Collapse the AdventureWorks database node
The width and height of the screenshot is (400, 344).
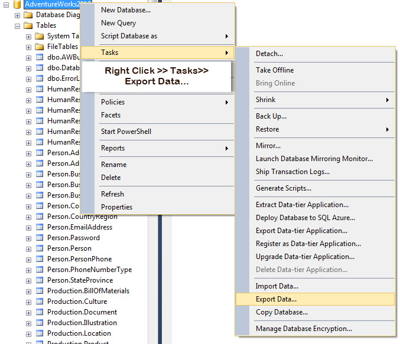6,5
